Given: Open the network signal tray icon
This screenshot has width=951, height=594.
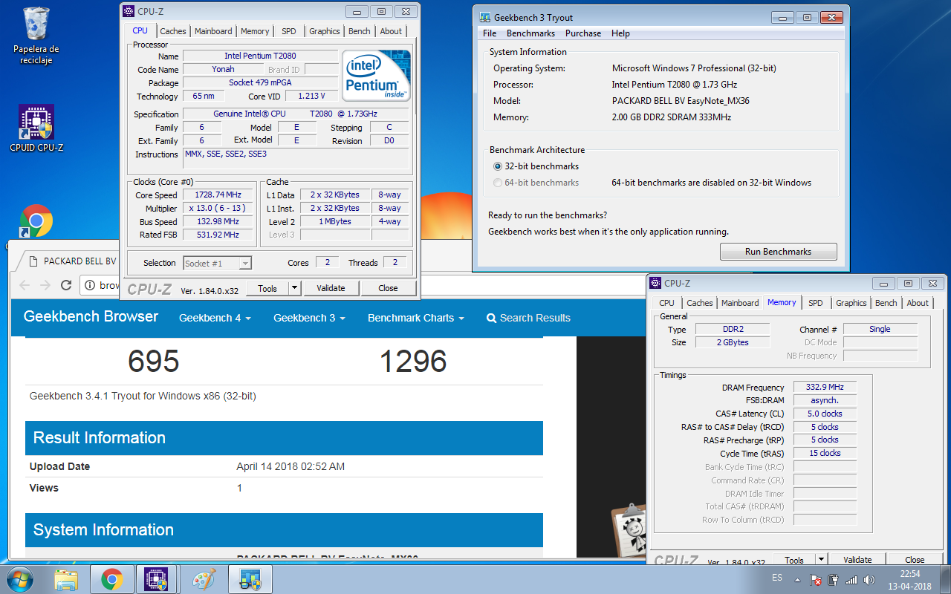Looking at the screenshot, I should (x=851, y=580).
